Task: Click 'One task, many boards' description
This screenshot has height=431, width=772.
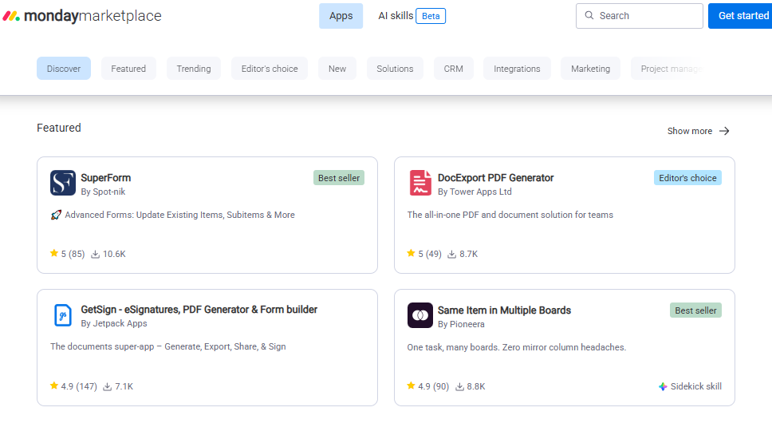Action: (517, 347)
